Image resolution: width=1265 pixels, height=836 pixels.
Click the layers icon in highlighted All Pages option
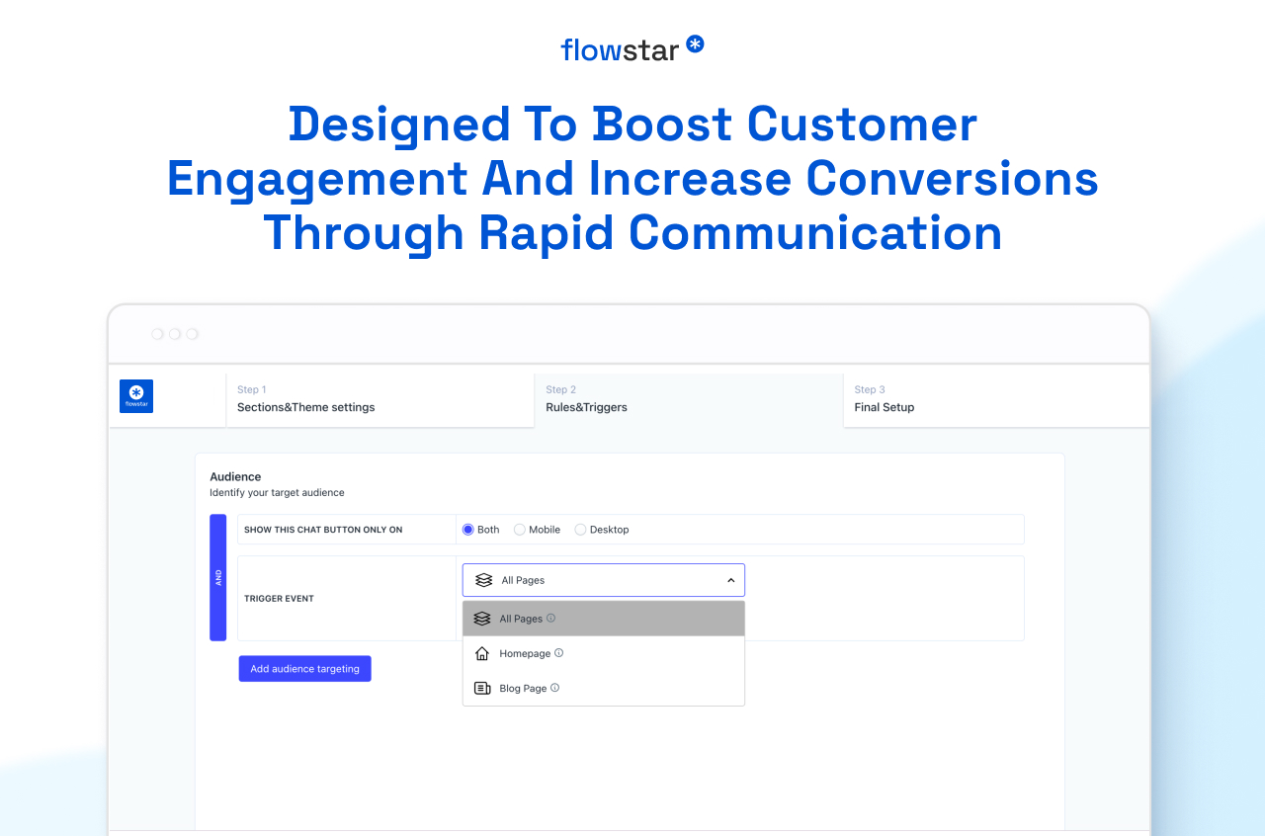coord(482,619)
